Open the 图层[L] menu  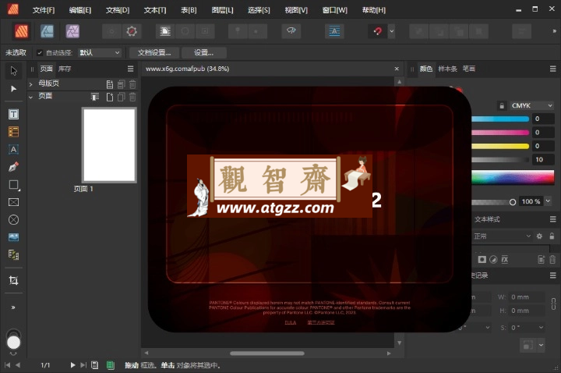[222, 10]
